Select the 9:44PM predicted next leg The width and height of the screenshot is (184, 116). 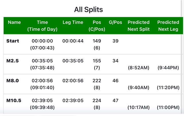pos(168,68)
